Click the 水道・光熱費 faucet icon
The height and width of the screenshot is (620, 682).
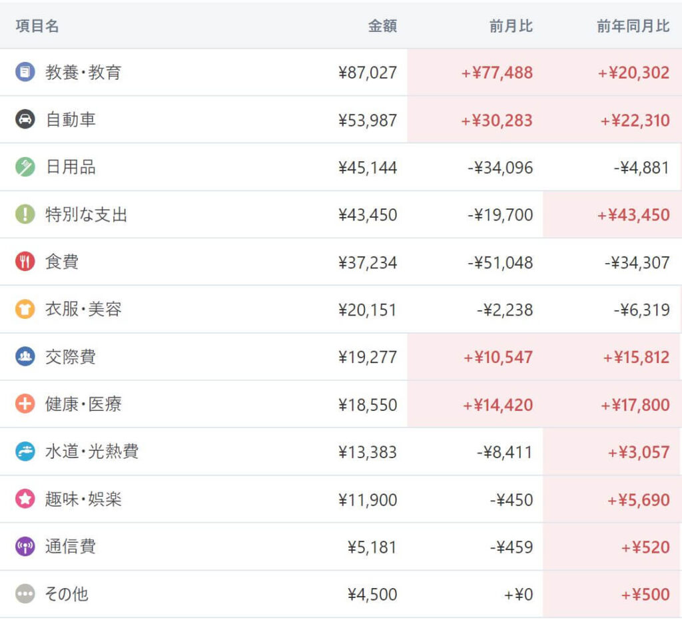[x=25, y=452]
